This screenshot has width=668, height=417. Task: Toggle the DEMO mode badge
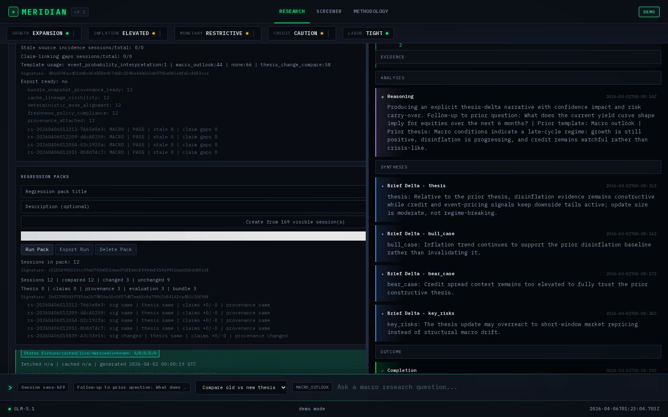pos(649,12)
